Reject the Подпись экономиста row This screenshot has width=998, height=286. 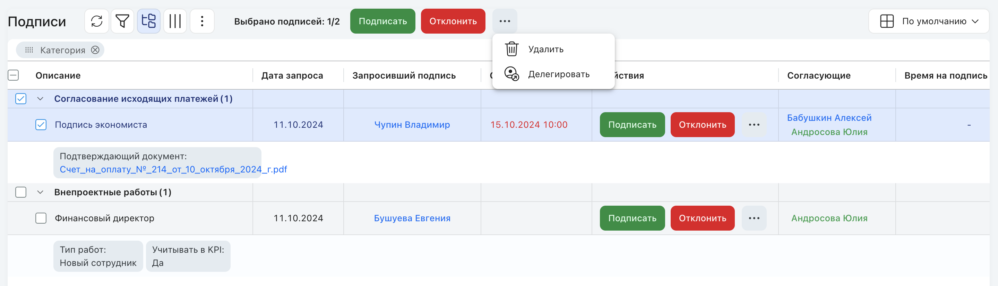[x=703, y=125]
